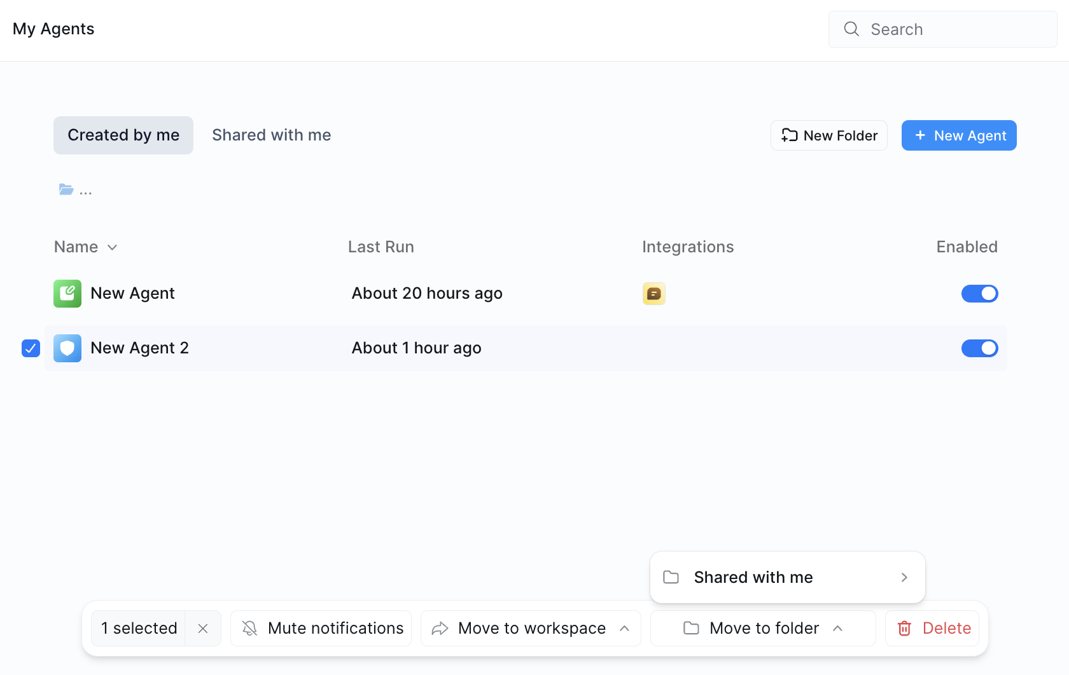Disable the Enabled toggle for New Agent

tap(980, 293)
